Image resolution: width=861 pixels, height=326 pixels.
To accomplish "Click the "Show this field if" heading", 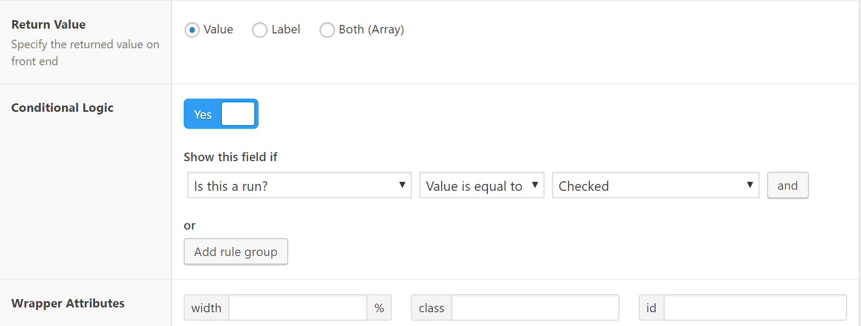I will [230, 157].
